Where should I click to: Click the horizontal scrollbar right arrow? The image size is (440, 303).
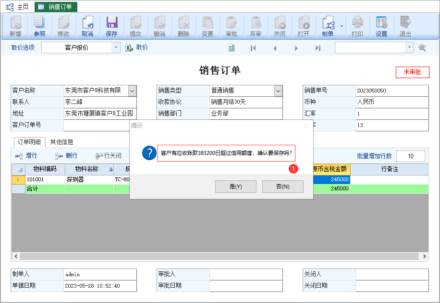[x=424, y=256]
